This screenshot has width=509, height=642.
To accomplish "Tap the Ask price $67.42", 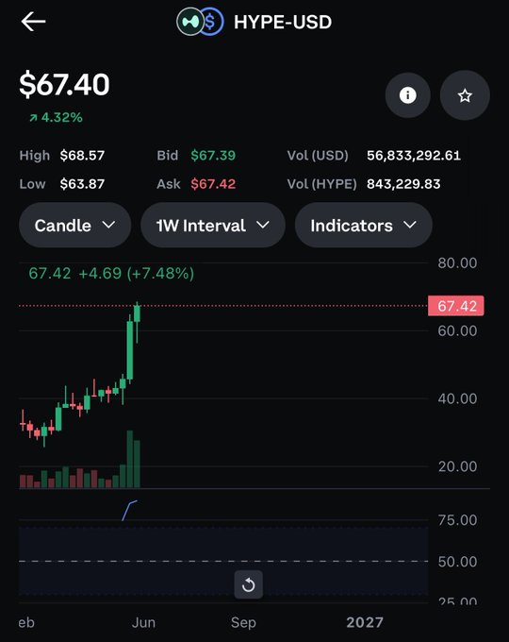I will 213,184.
